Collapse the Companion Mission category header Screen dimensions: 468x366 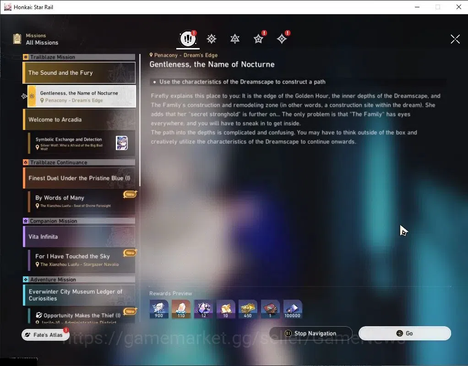(x=79, y=221)
